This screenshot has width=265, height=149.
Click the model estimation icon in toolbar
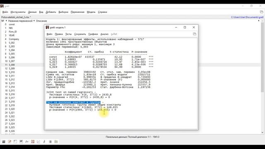click(x=44, y=142)
